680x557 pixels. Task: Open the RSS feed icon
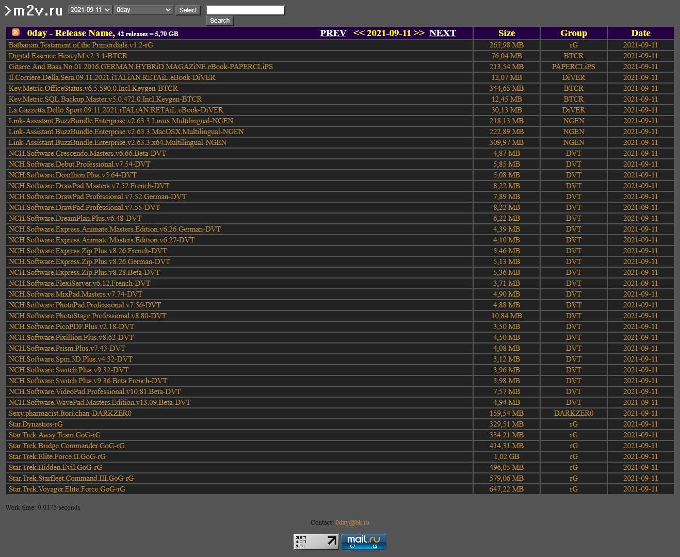[x=15, y=32]
